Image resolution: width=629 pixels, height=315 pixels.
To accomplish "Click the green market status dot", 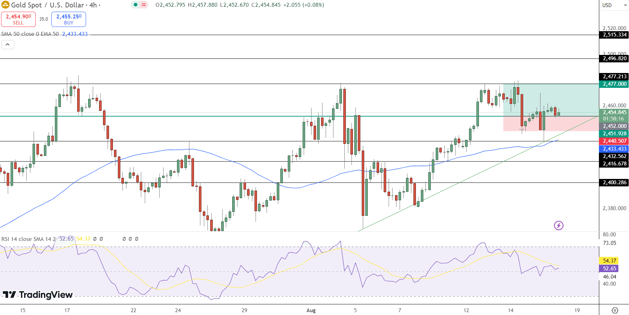I will pyautogui.click(x=136, y=5).
